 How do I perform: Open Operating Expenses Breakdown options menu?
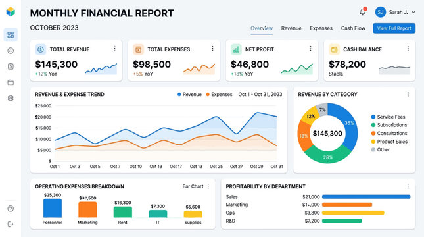(208, 186)
